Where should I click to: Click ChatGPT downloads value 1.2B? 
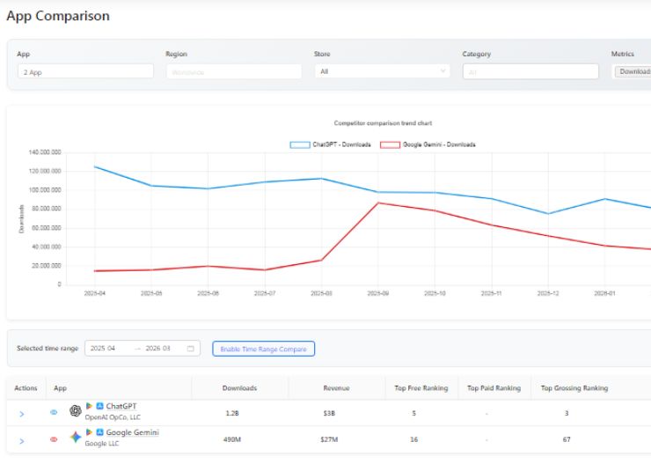coord(232,413)
